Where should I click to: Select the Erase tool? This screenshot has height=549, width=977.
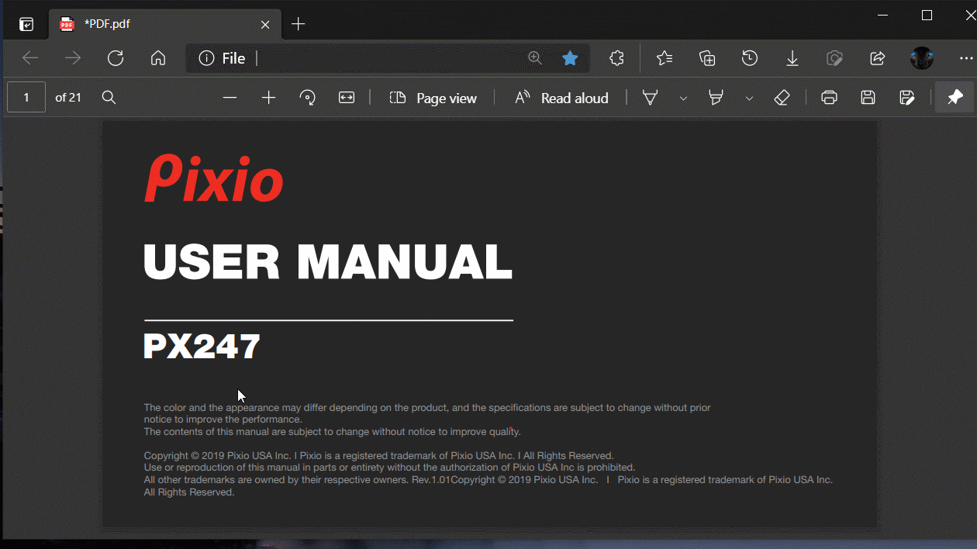[782, 98]
